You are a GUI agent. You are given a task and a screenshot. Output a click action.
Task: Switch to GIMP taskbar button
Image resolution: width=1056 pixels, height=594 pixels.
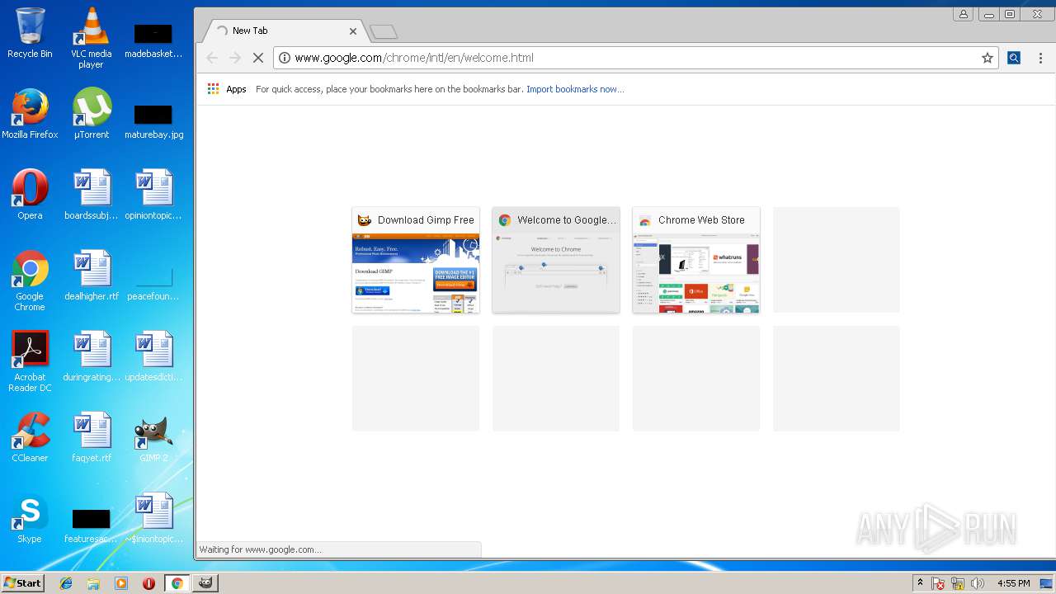205,583
